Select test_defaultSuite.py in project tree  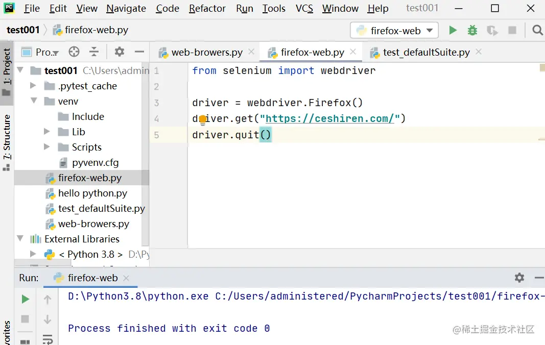point(95,208)
